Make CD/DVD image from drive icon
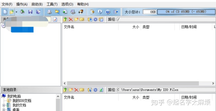This screenshot has width=216, height=111. click(49, 12)
